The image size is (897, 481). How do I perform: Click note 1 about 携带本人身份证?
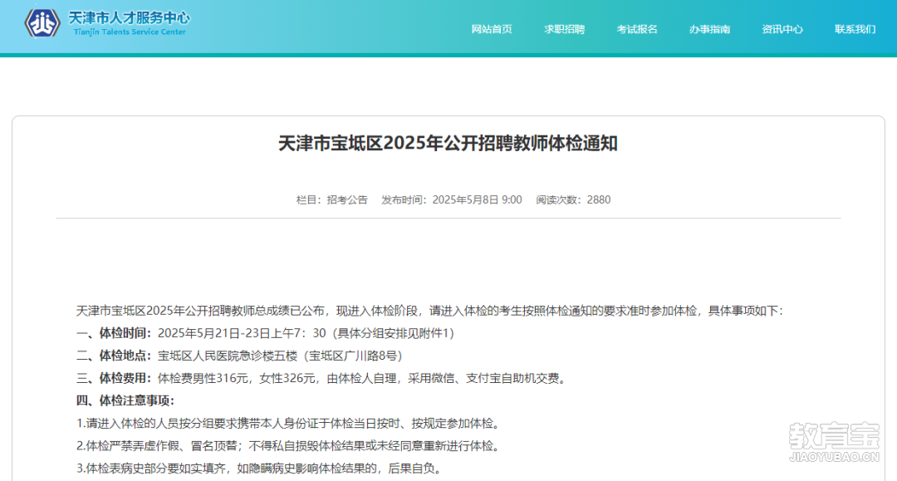pyautogui.click(x=290, y=423)
